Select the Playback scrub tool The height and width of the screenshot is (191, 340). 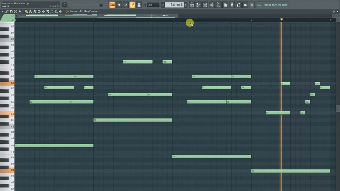click(60, 11)
